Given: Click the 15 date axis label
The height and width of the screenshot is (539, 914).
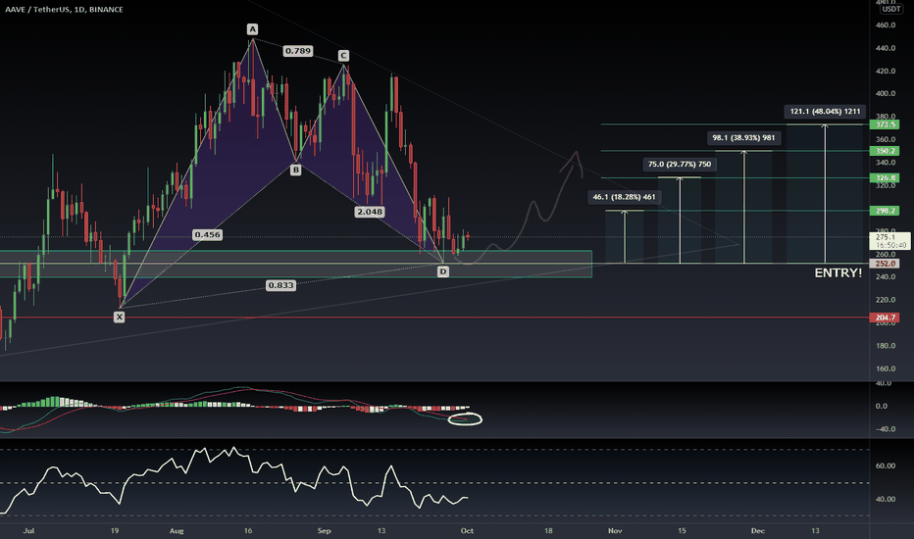Looking at the screenshot, I should (x=682, y=531).
